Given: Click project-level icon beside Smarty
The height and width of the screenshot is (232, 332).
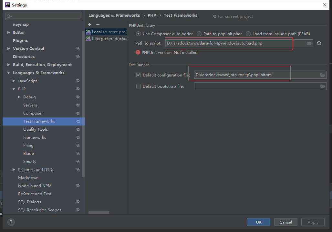Looking at the screenshot, I should [x=78, y=162].
